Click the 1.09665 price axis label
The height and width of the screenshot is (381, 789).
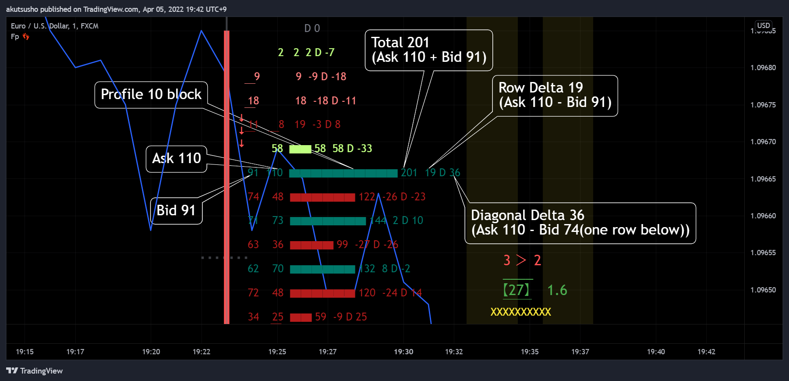pyautogui.click(x=763, y=179)
